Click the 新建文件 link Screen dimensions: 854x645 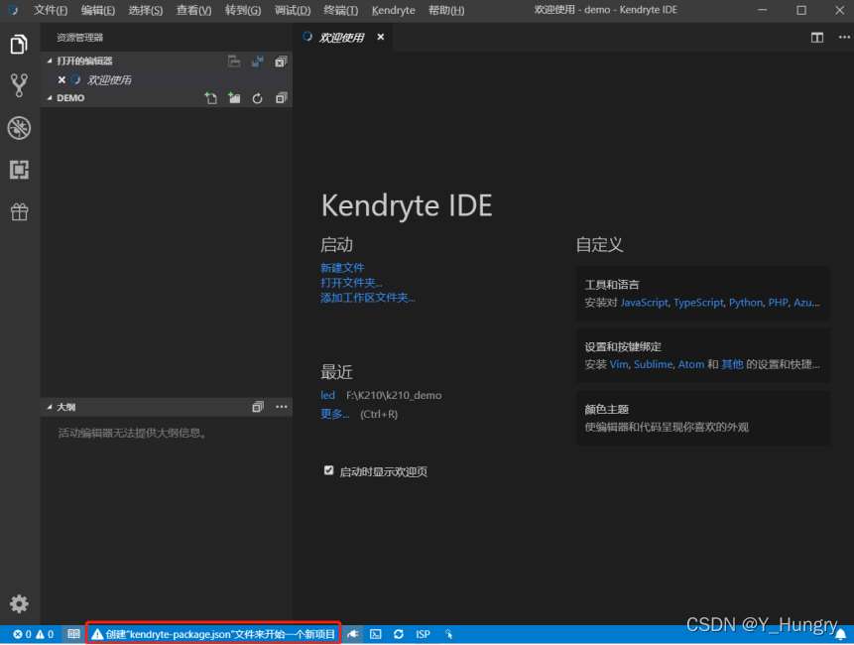point(342,268)
